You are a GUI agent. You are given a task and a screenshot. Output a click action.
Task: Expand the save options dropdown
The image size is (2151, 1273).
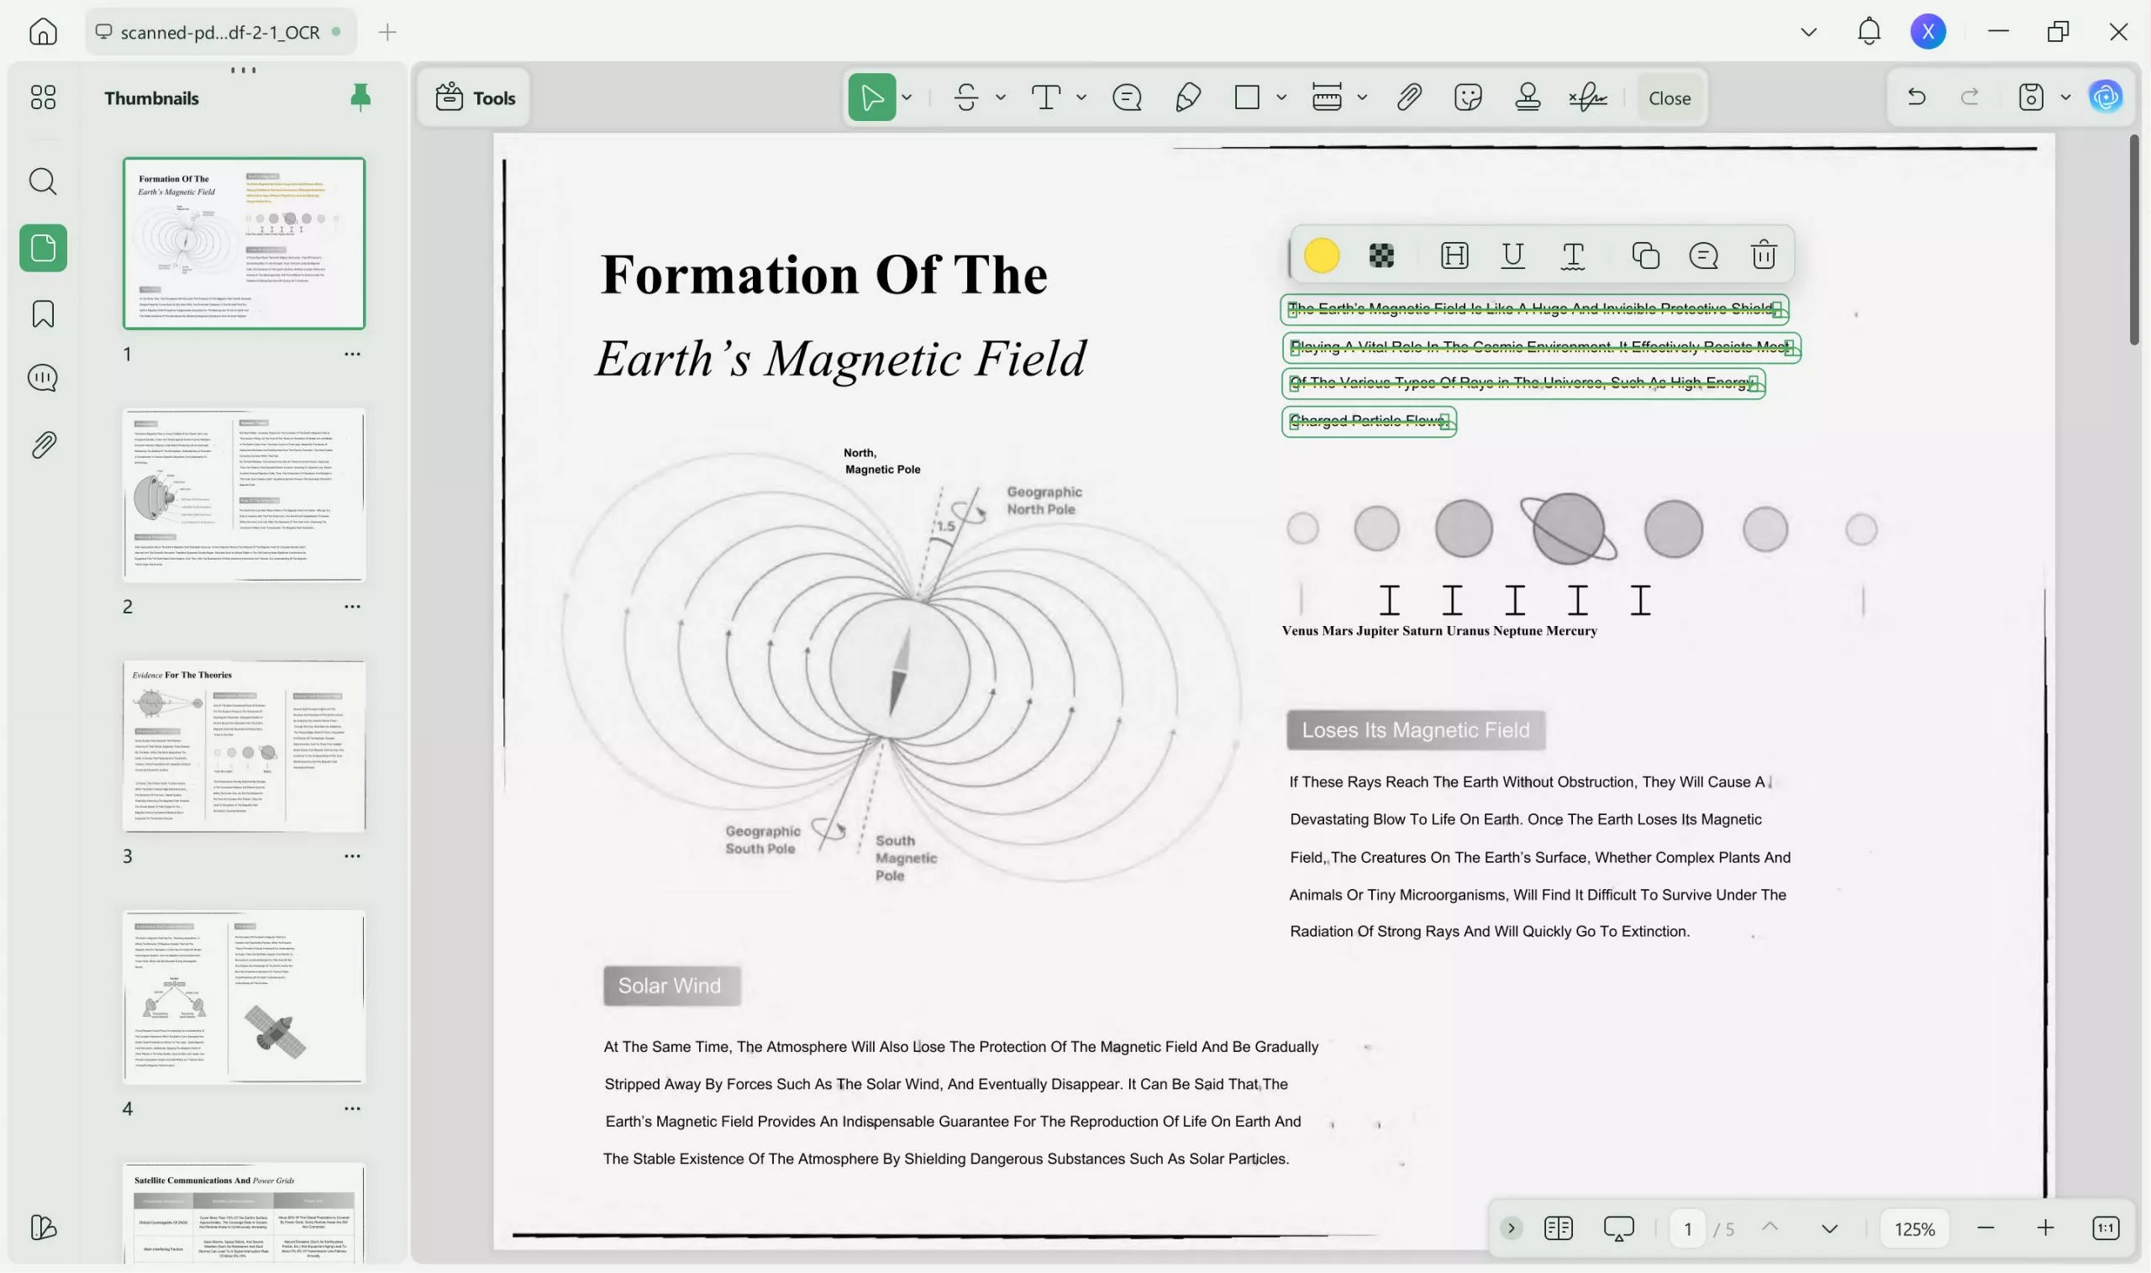2064,97
